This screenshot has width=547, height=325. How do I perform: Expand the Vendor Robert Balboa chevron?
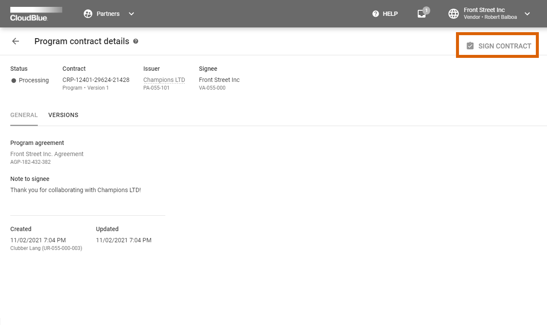[527, 14]
